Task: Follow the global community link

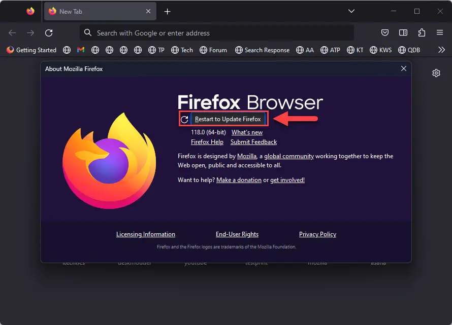Action: pyautogui.click(x=289, y=156)
